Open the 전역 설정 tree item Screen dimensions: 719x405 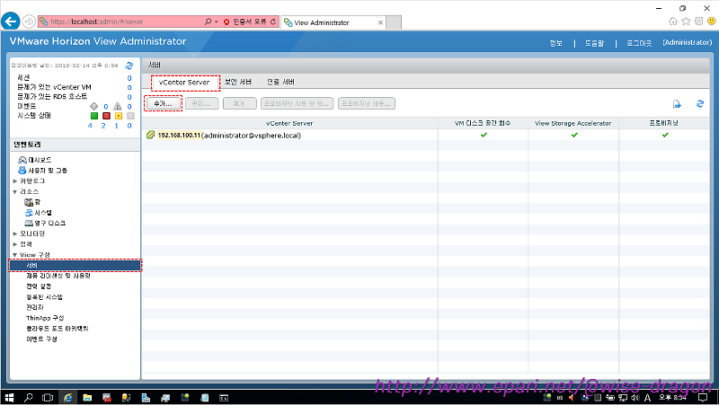39,286
